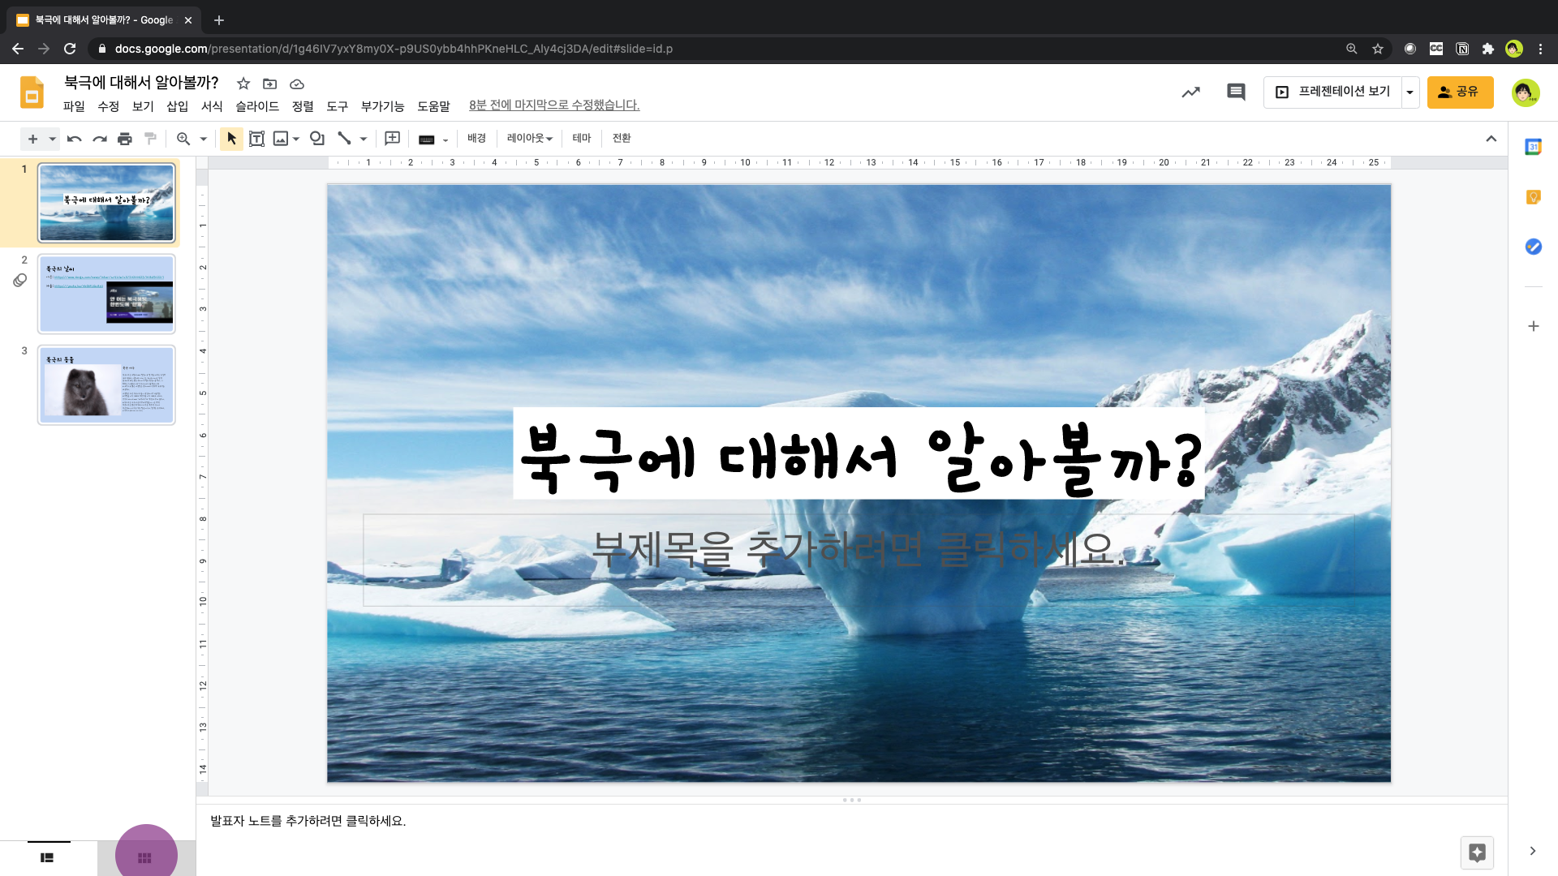Open the last edited history link
Screen dimensions: 1558x876
[x=554, y=105]
